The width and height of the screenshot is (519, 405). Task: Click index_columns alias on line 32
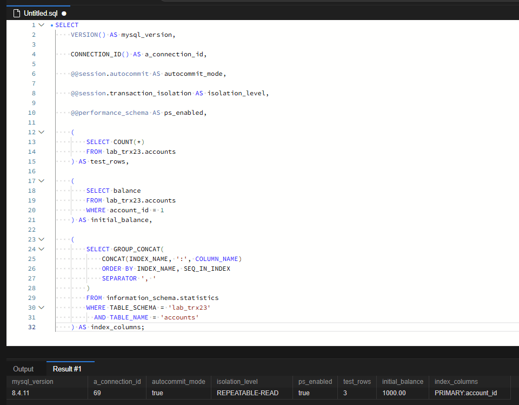point(116,327)
